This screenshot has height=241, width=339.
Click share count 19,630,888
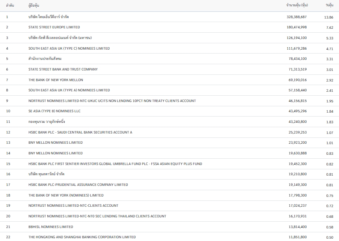(298, 153)
